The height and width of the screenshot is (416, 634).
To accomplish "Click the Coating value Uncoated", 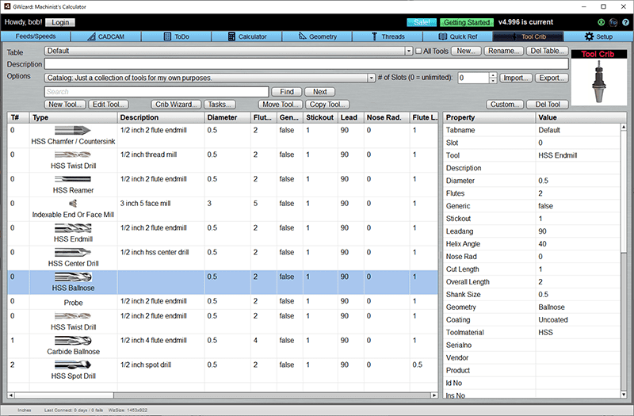I will coord(577,320).
